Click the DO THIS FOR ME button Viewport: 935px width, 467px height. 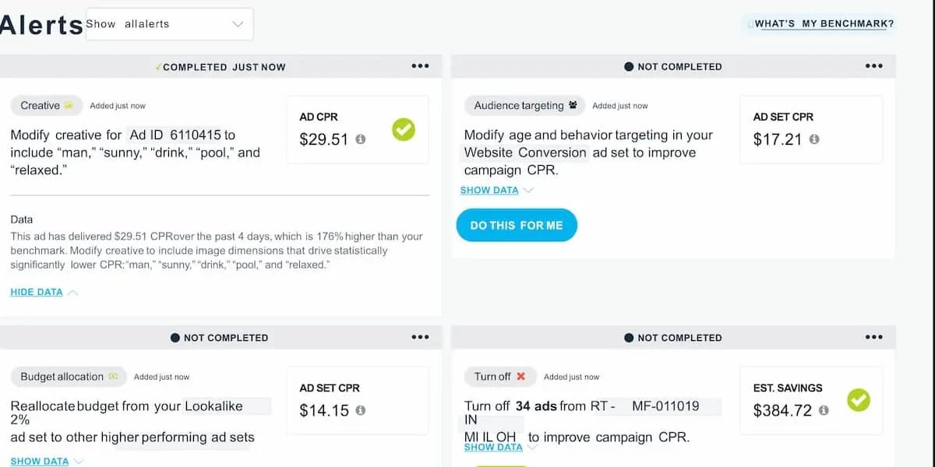(x=517, y=225)
